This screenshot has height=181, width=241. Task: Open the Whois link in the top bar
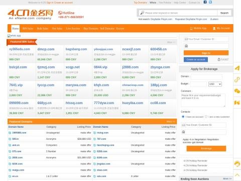point(153,3)
